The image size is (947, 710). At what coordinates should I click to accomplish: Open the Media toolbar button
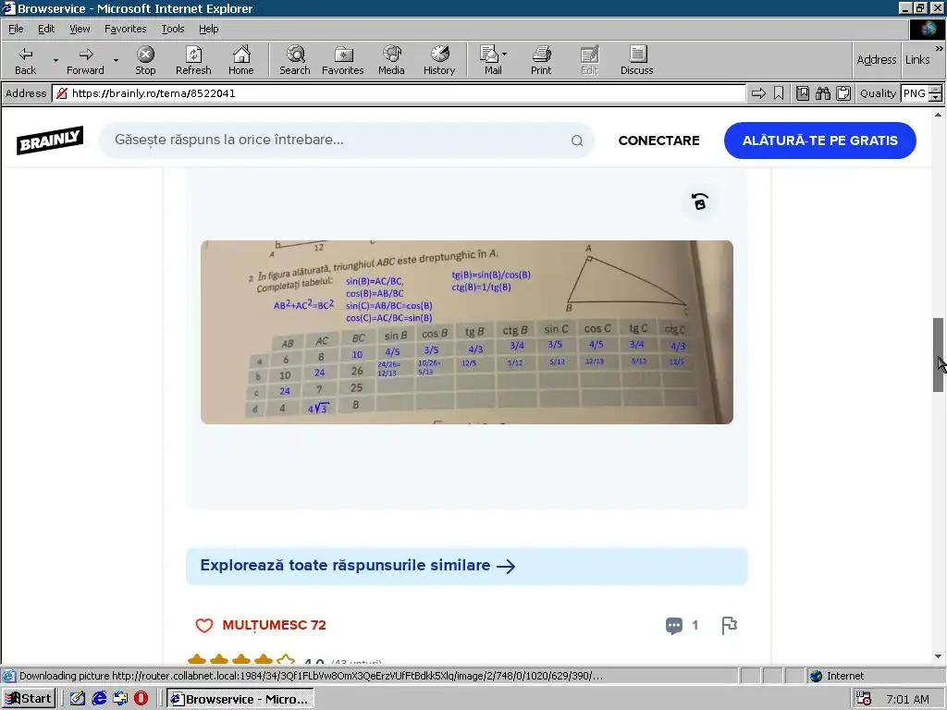tap(391, 60)
